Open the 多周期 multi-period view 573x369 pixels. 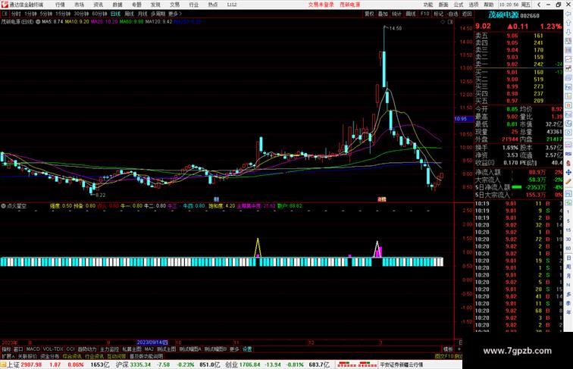click(158, 14)
